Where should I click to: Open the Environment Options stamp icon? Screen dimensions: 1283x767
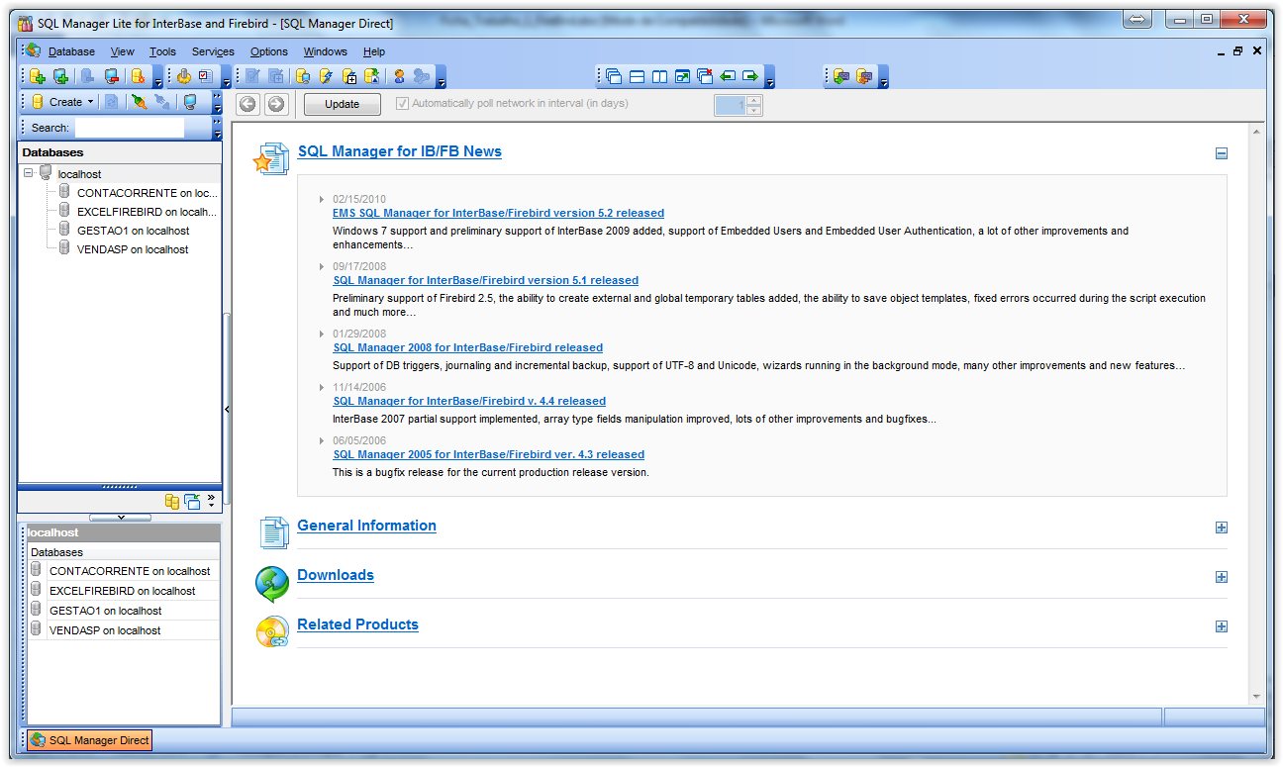(x=184, y=76)
